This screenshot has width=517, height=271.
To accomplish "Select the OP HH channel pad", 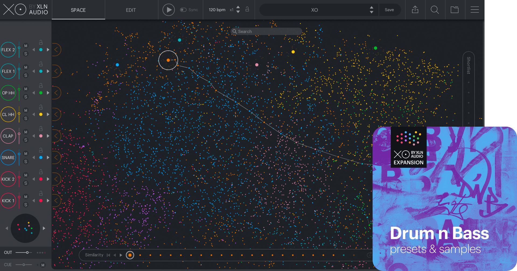I will (8, 93).
